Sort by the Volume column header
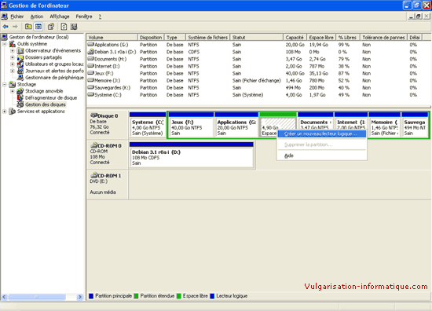Image resolution: width=432 pixels, height=311 pixels. [x=112, y=37]
